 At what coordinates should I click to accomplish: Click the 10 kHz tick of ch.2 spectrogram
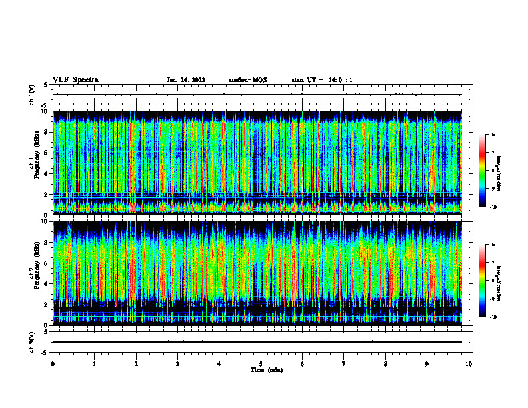coord(45,221)
